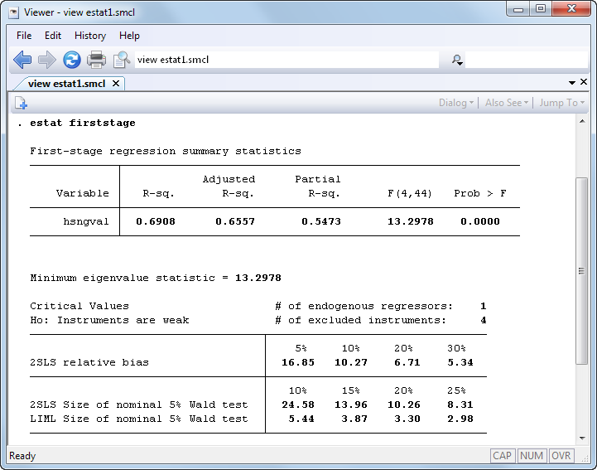
Task: Click the vertical scrollbar thumb
Action: tap(581, 270)
